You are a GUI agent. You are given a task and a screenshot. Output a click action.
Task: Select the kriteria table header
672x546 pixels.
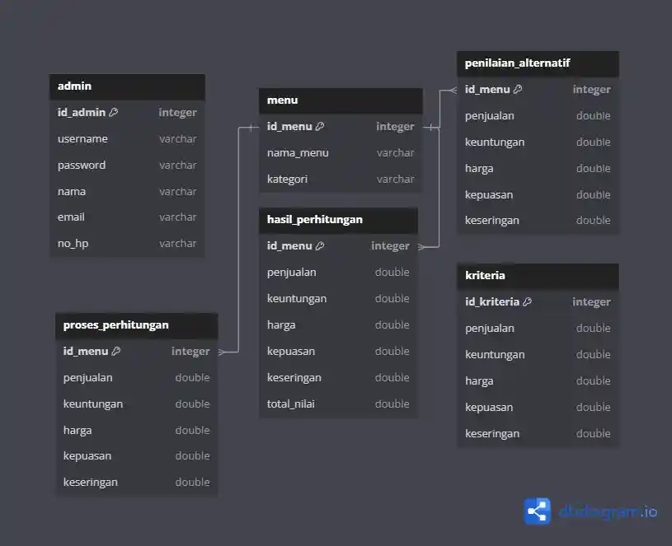538,276
